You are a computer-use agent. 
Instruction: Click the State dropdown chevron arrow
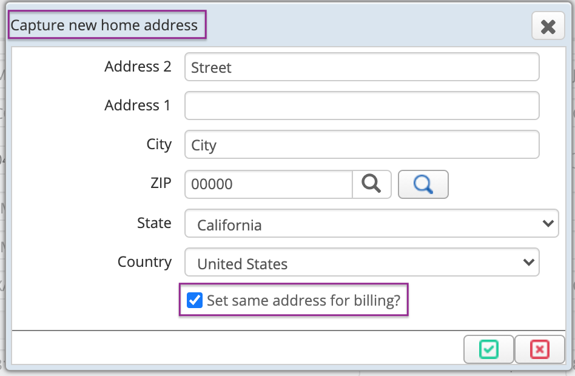(x=548, y=223)
